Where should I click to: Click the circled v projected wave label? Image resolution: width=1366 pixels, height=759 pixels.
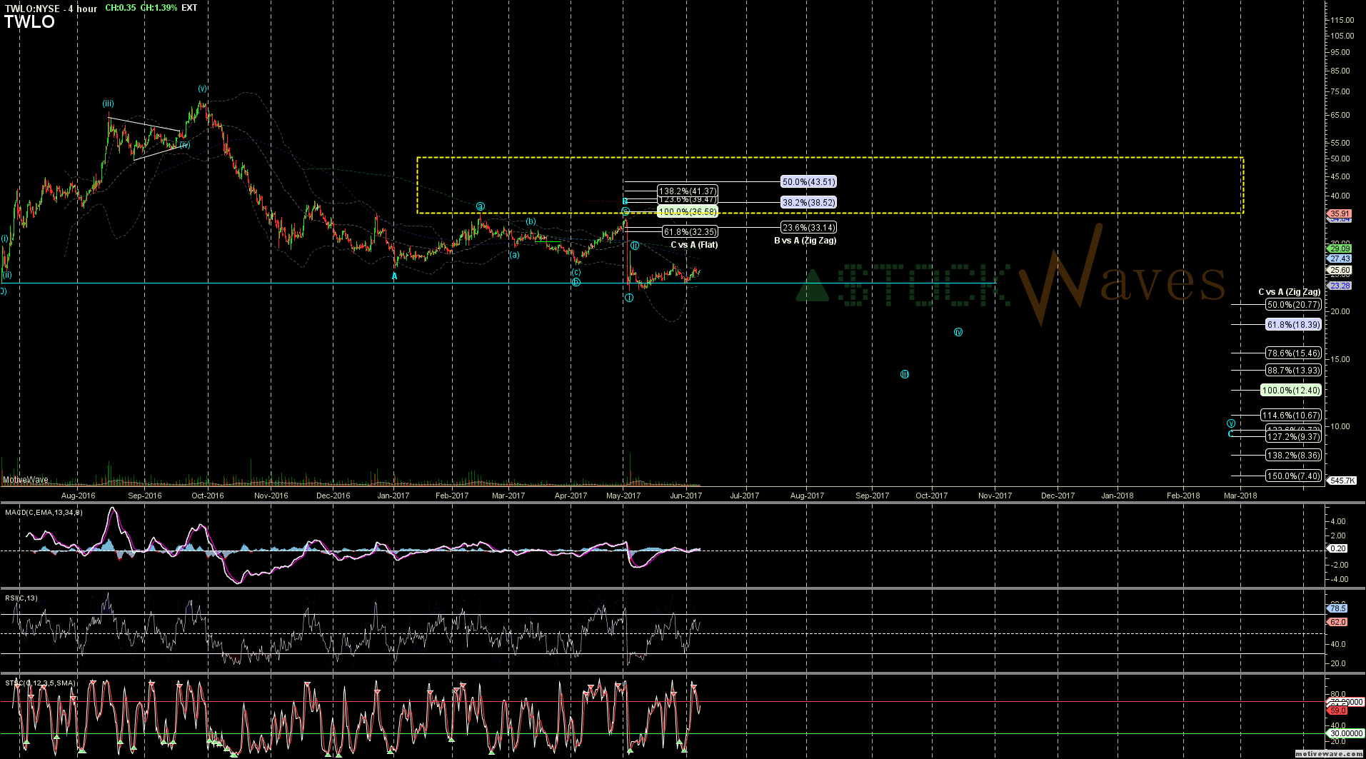(x=1231, y=423)
